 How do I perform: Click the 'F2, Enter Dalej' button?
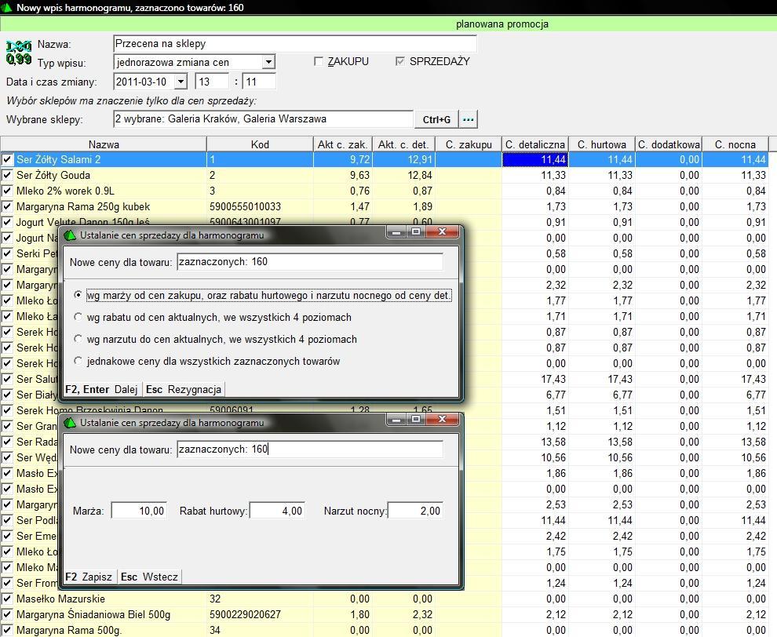tap(101, 389)
